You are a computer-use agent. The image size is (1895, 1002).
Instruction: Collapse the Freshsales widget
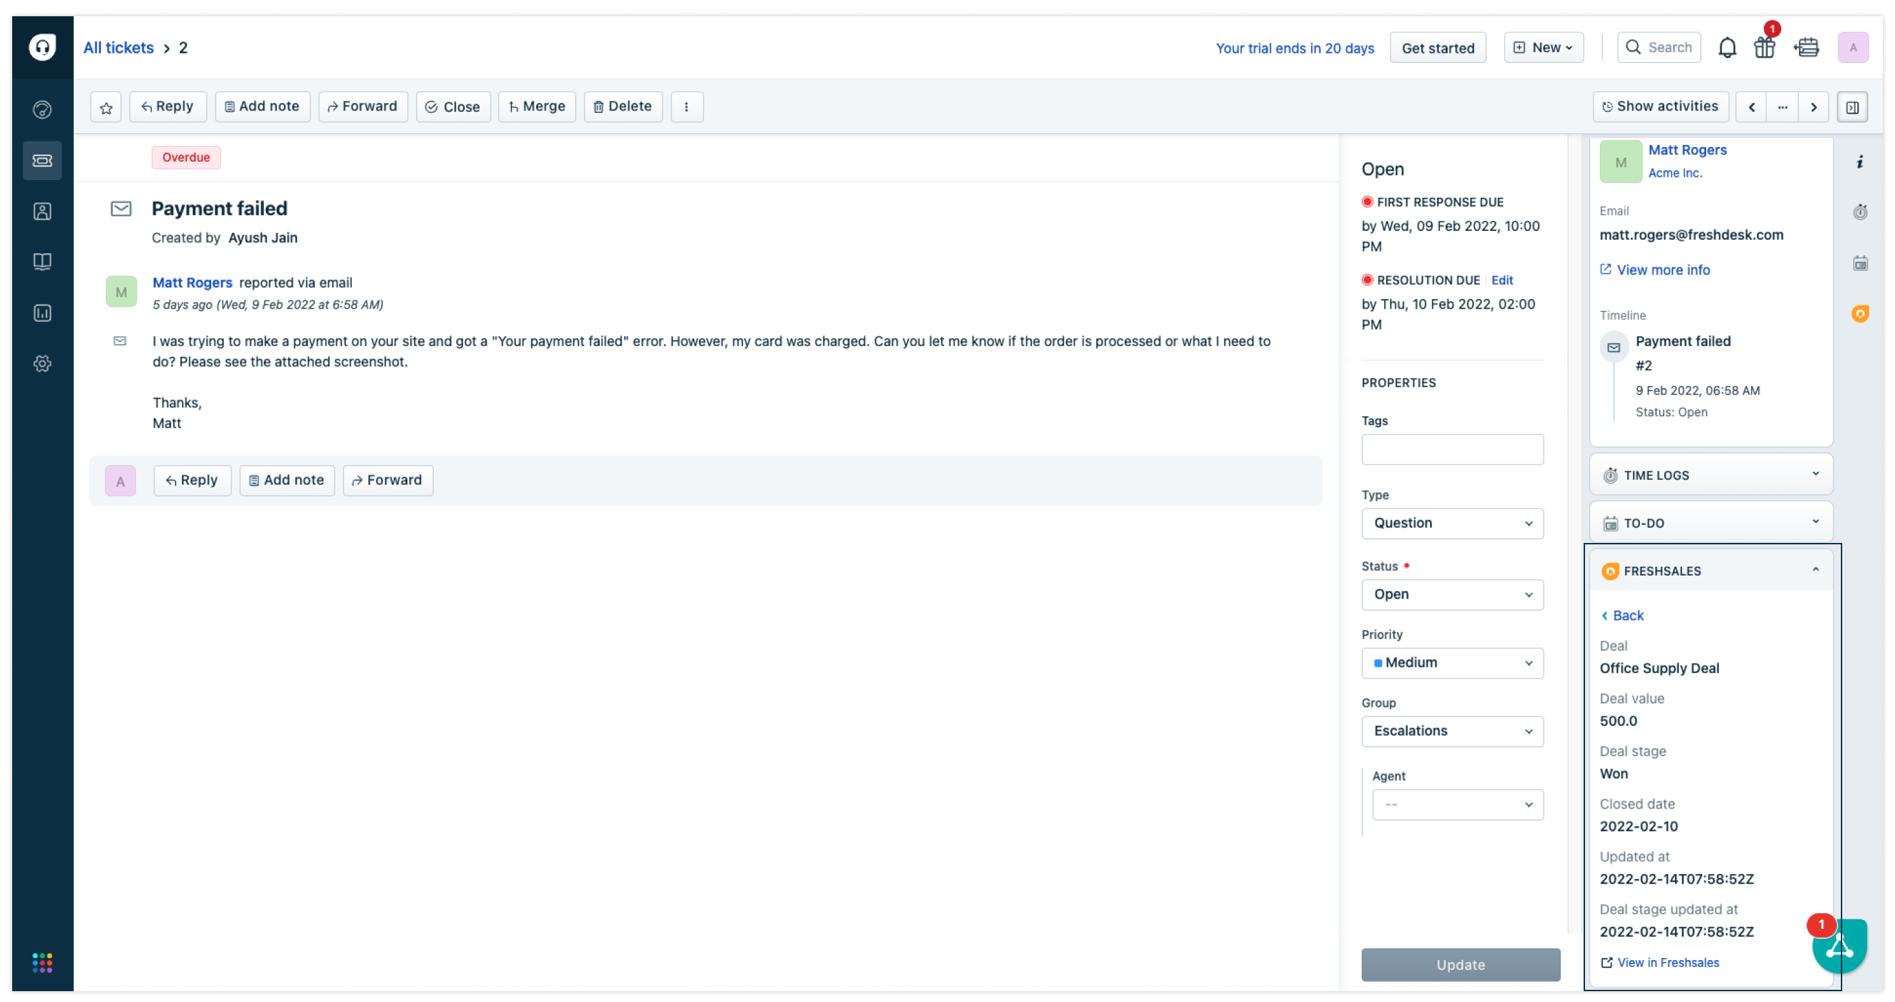[x=1815, y=571]
